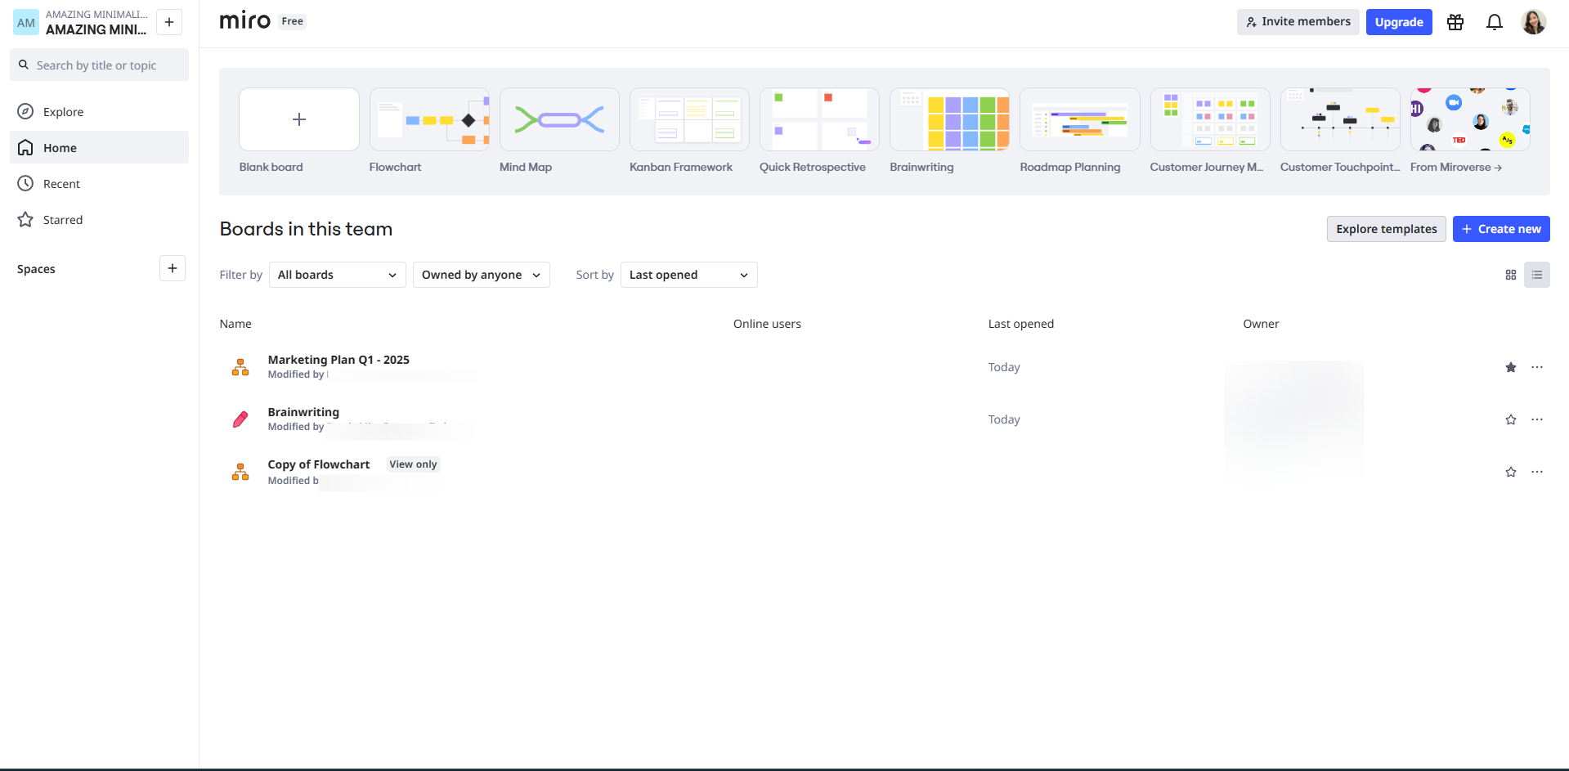Viewport: 1569px width, 771px height.
Task: Star the Copy of Flowchart board
Action: [1511, 472]
